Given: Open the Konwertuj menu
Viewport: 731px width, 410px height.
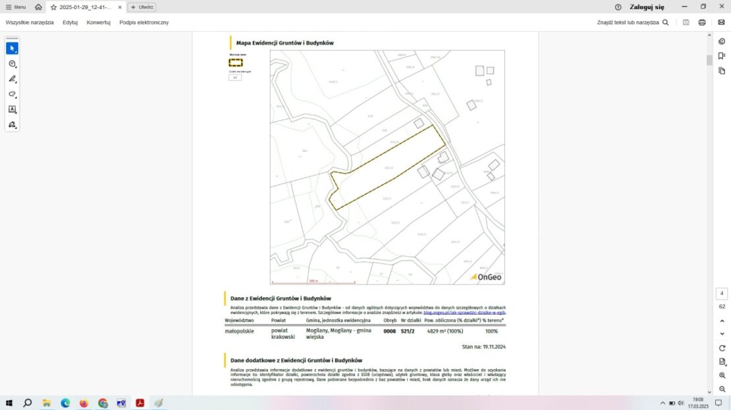Looking at the screenshot, I should pos(98,22).
